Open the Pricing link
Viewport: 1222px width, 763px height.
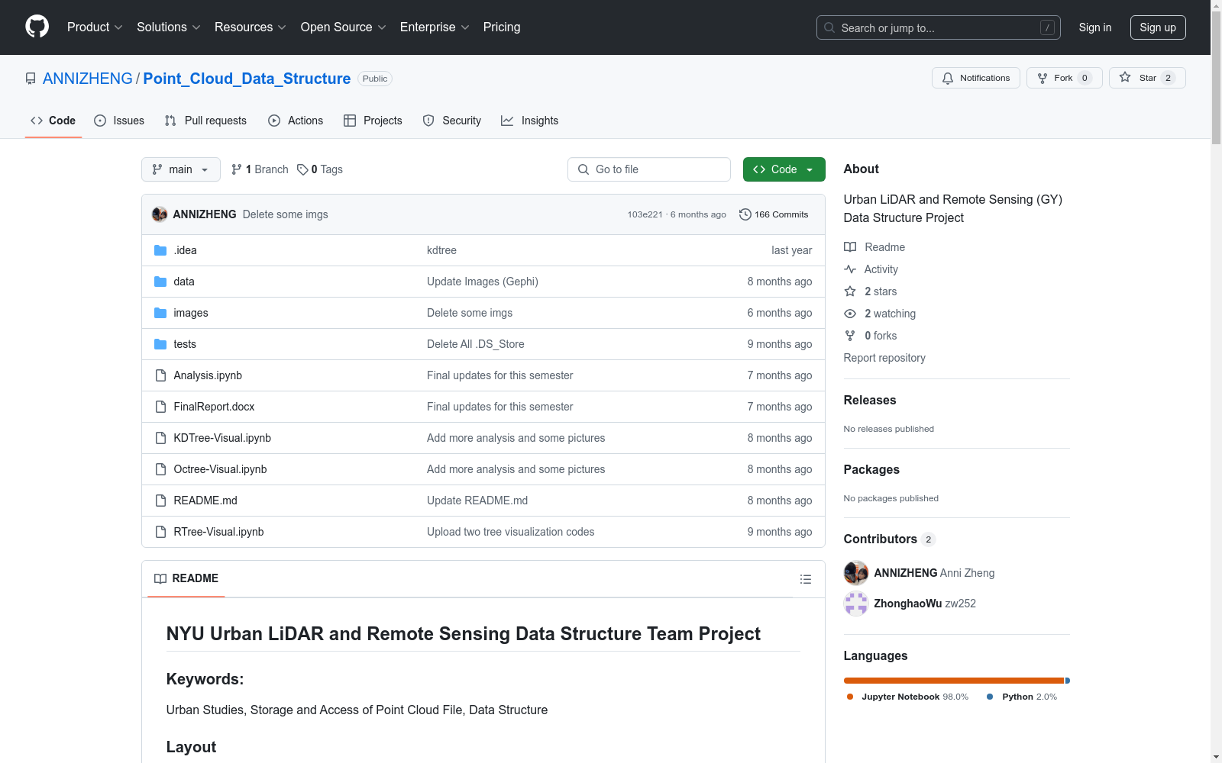502,27
